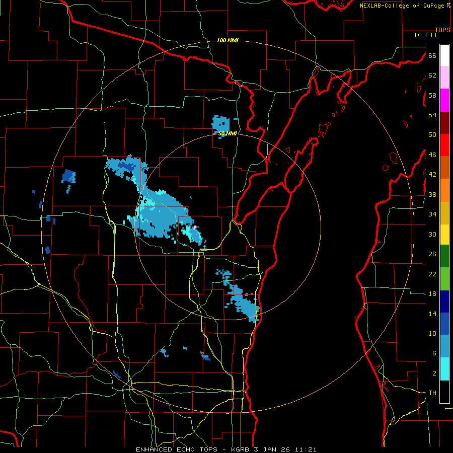The width and height of the screenshot is (453, 453).
Task: Click the 58 scale value
Action: click(x=432, y=95)
